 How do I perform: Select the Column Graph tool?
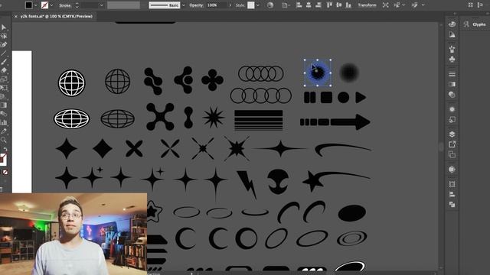click(x=3, y=122)
